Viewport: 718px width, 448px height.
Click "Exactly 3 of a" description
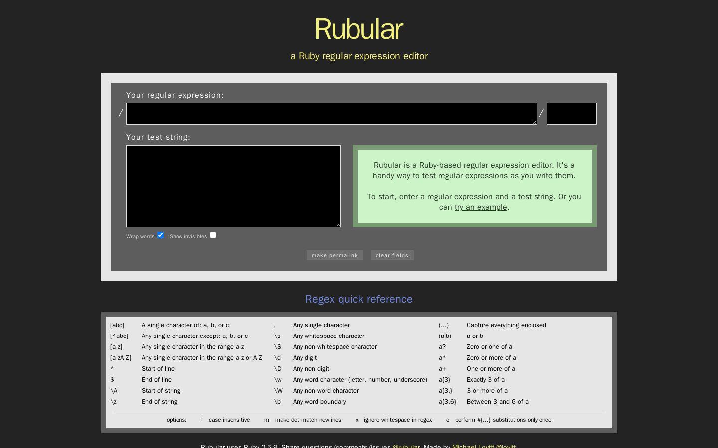pos(486,380)
